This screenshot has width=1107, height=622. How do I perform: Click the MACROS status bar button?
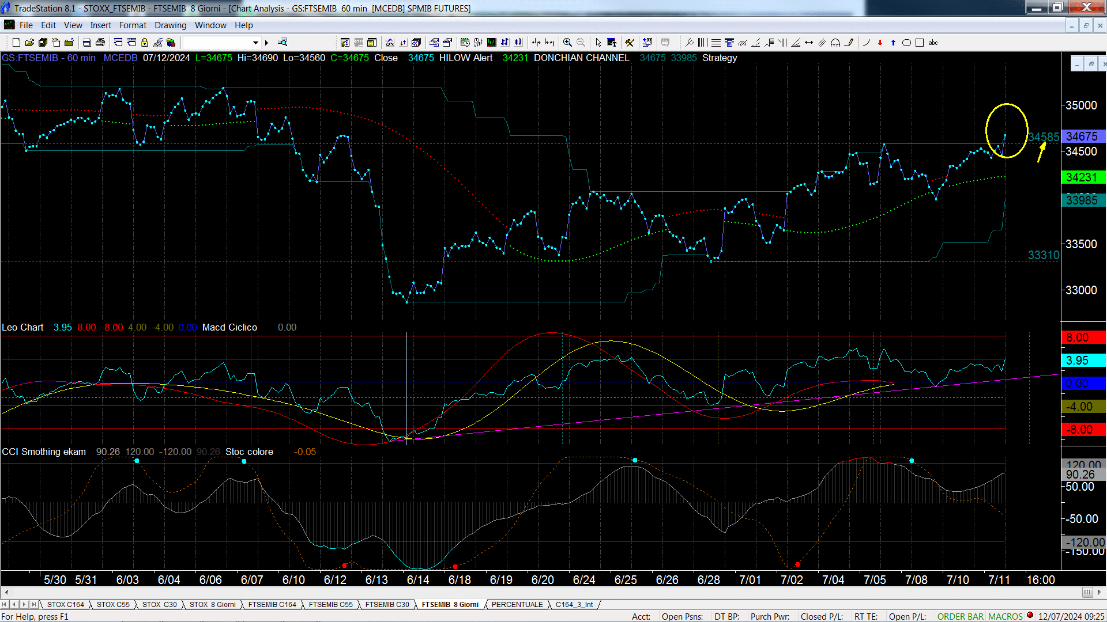coord(1005,616)
